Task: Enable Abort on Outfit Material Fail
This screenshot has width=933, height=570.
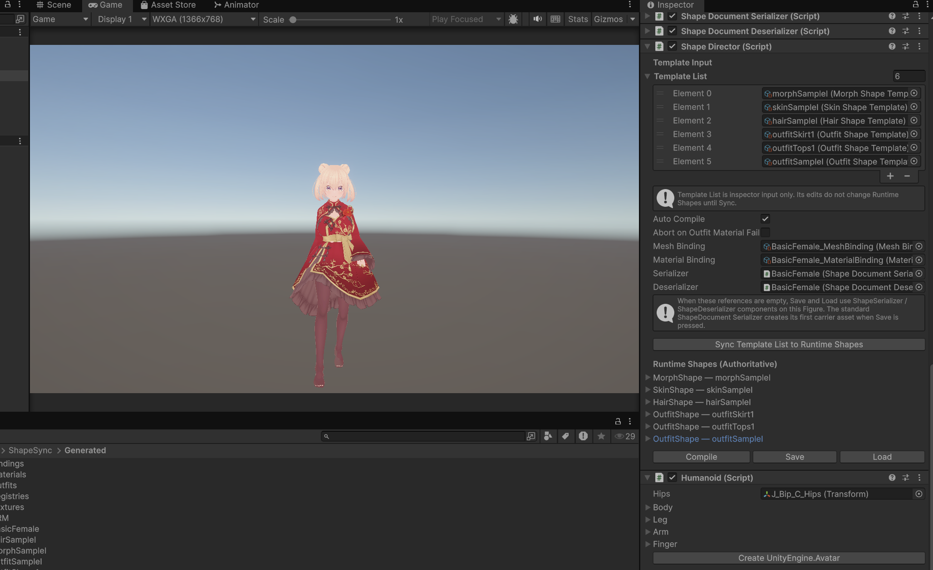Action: 766,232
